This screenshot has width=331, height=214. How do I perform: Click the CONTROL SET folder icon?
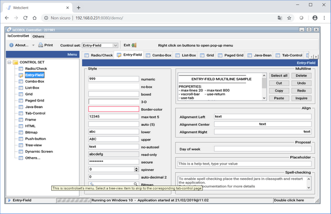[15, 62]
